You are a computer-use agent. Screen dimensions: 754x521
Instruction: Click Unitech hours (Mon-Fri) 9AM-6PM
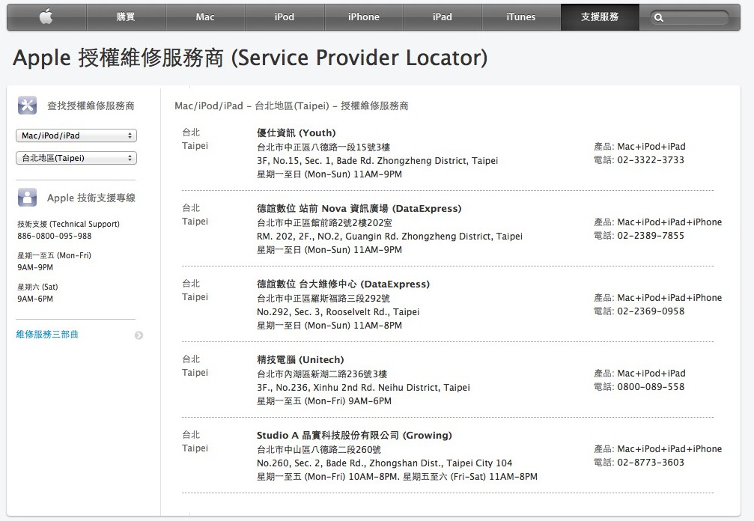(x=324, y=400)
